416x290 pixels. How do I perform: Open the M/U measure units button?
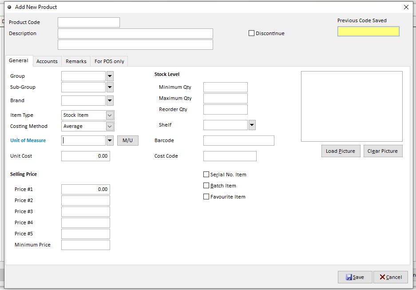(x=127, y=140)
